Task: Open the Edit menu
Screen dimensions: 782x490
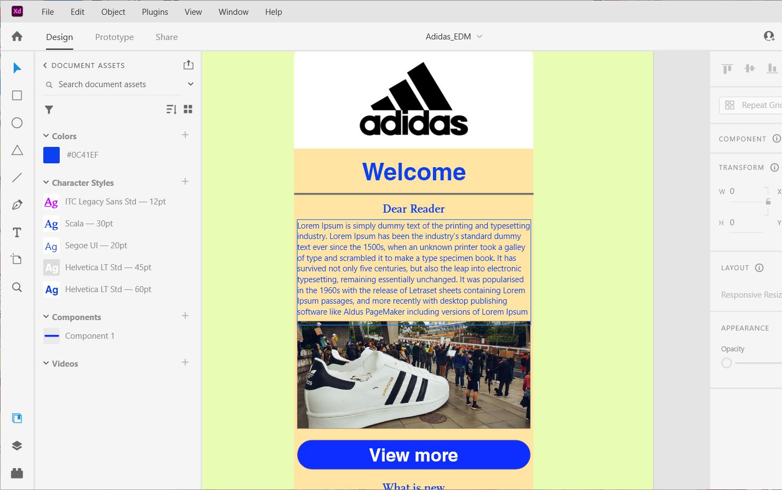Action: (77, 12)
